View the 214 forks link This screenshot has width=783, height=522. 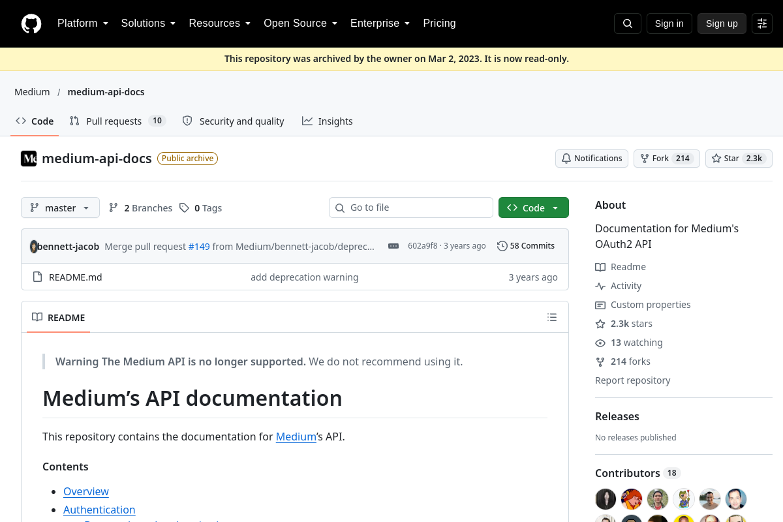tap(622, 361)
